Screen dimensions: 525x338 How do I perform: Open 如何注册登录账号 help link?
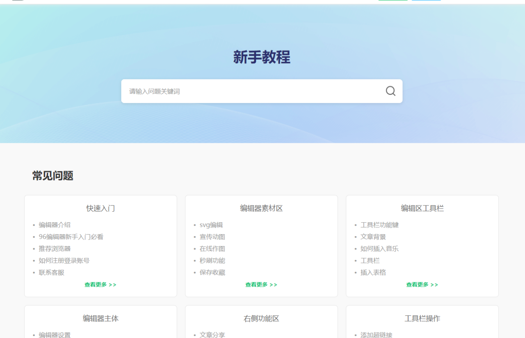(x=64, y=260)
